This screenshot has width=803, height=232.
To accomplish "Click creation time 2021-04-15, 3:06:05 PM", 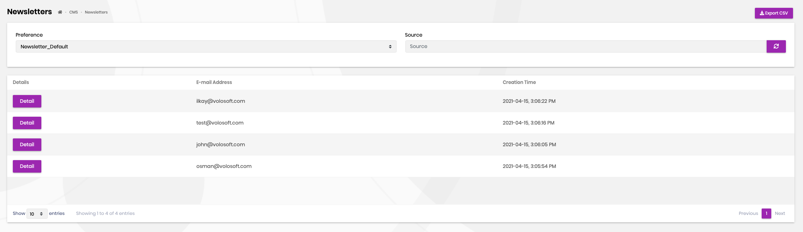I will pos(529,144).
